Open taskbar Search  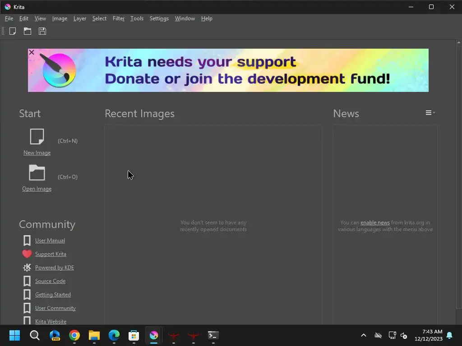click(x=34, y=335)
